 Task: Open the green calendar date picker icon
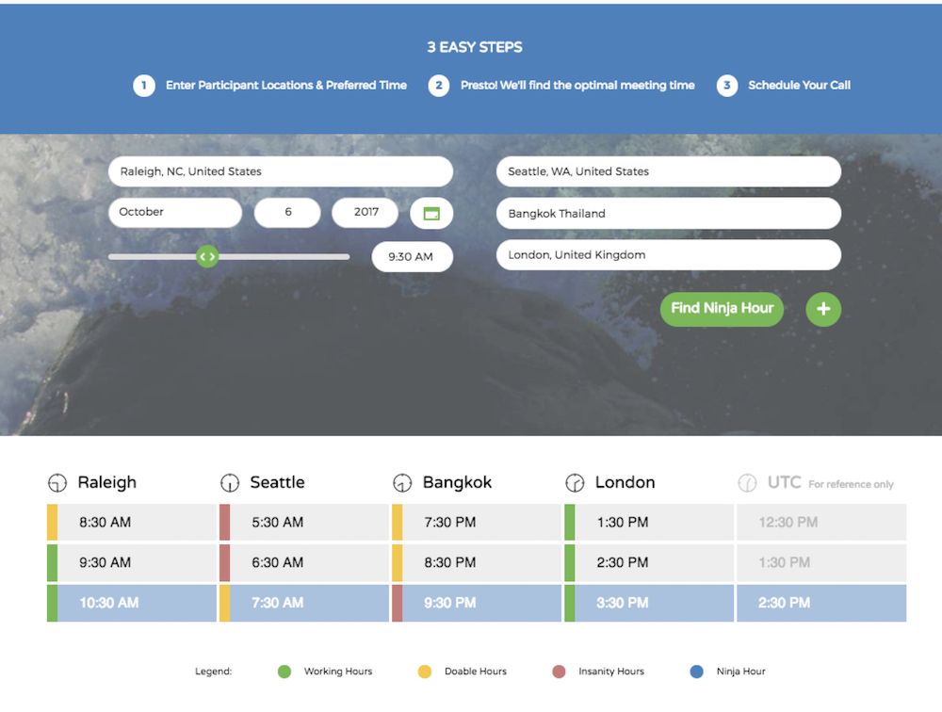point(431,213)
